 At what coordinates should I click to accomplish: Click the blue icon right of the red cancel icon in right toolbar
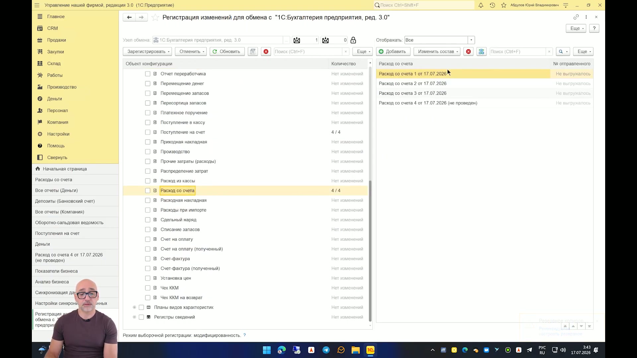(x=481, y=51)
